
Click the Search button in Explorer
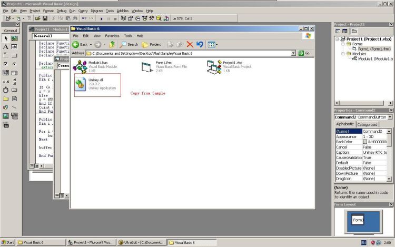(129, 45)
